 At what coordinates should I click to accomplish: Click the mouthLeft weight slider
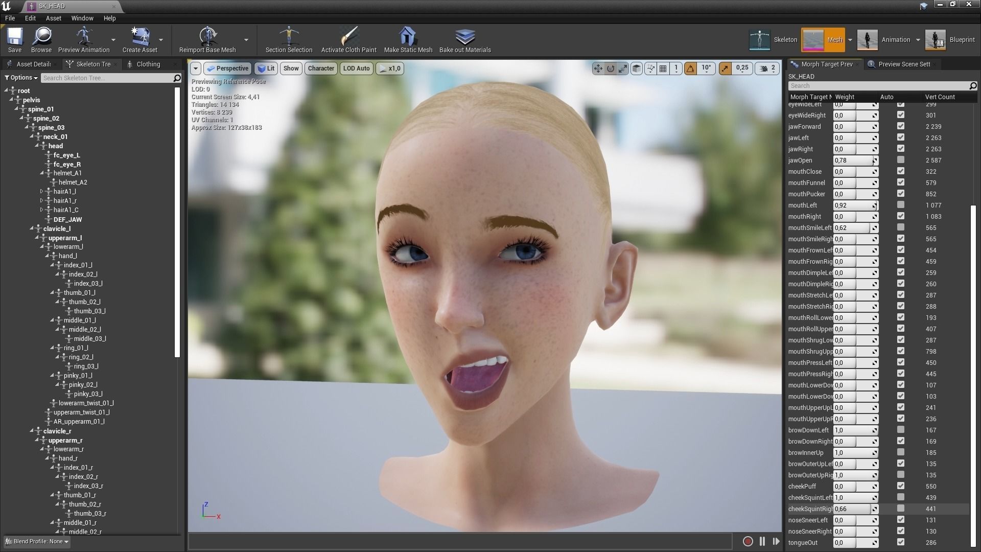(x=854, y=205)
